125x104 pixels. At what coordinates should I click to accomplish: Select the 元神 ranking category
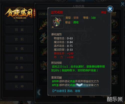coord(19,86)
